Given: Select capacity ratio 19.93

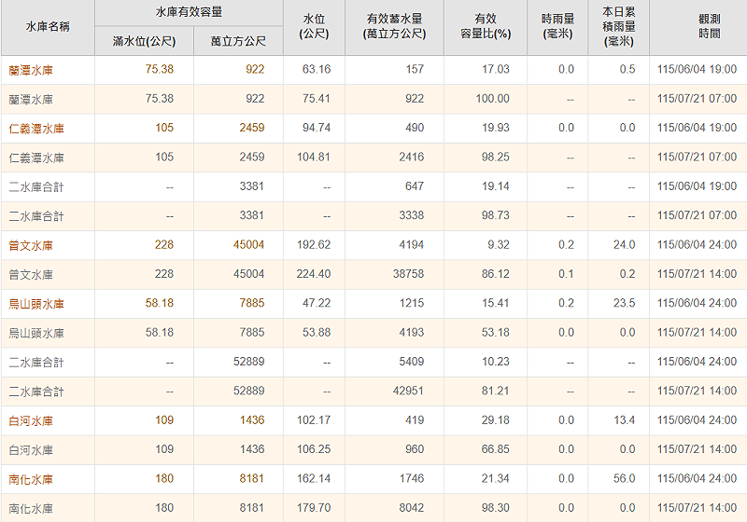Looking at the screenshot, I should pos(496,128).
